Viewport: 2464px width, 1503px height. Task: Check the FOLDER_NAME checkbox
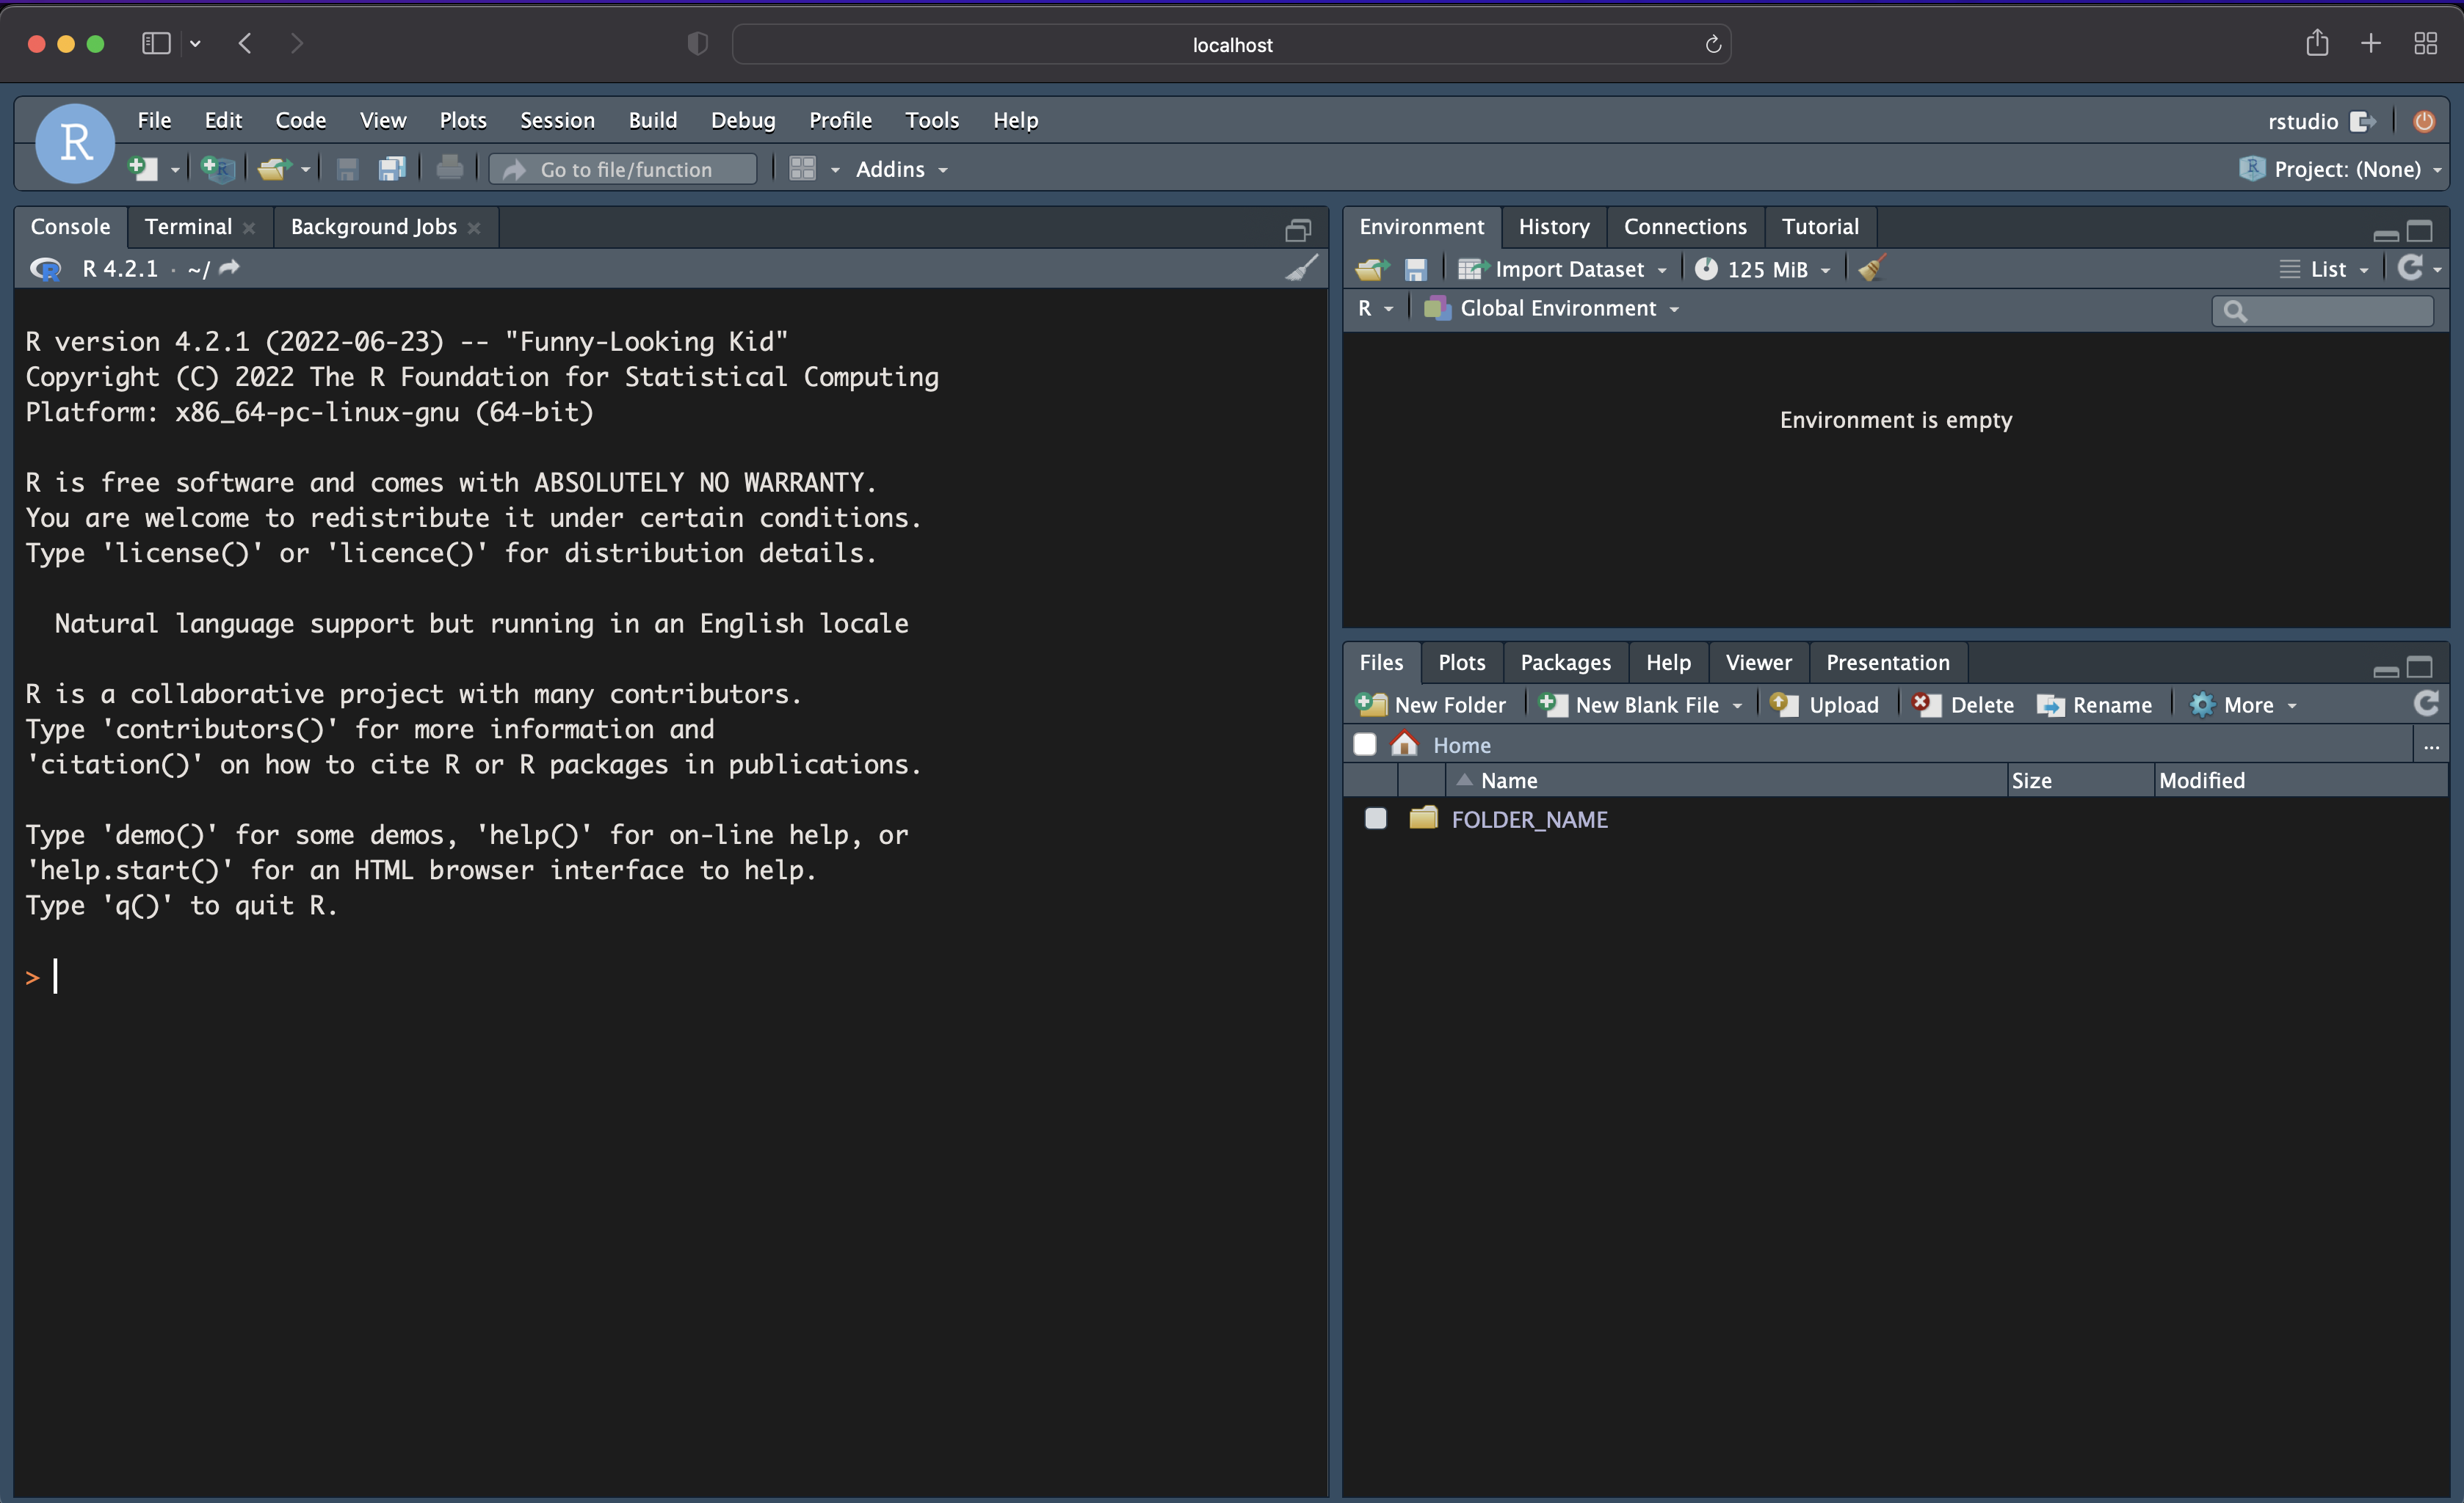1376,818
